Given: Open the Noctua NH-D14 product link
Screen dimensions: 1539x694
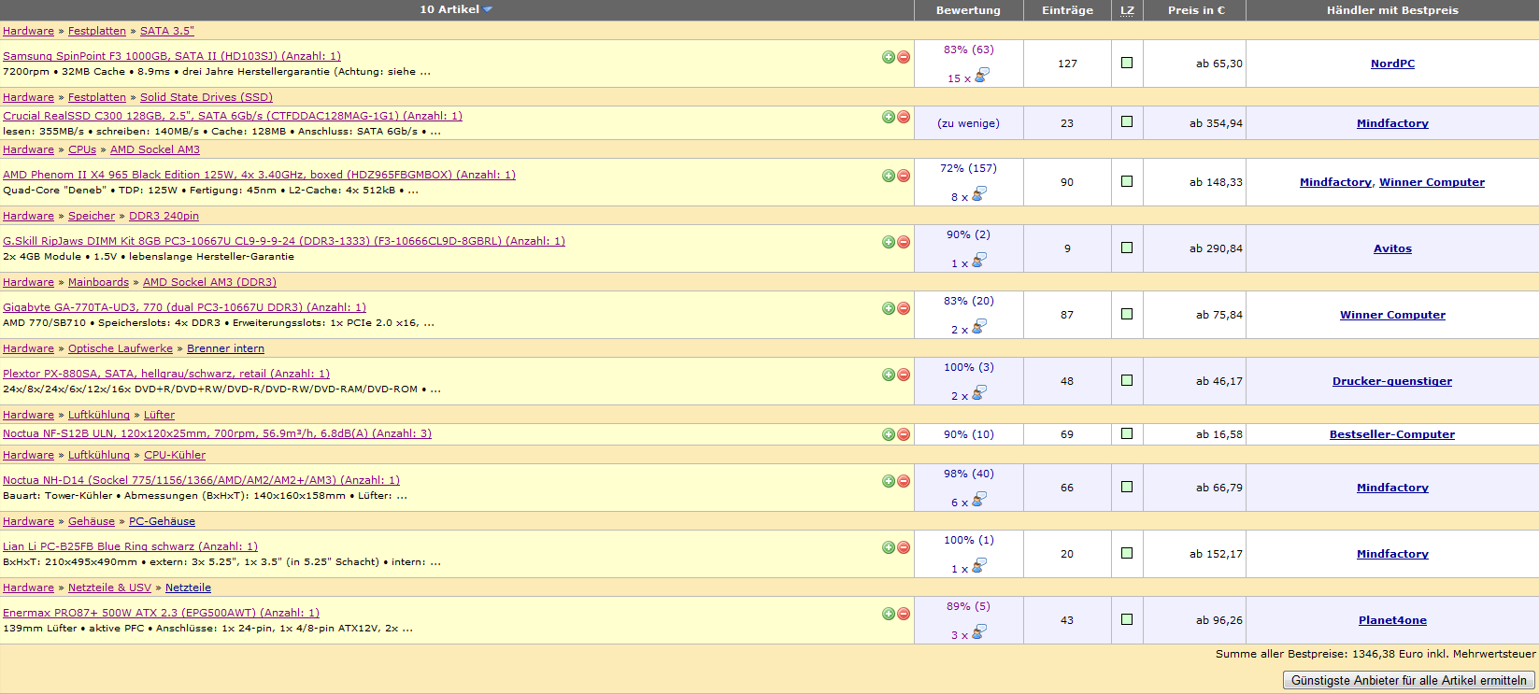Looking at the screenshot, I should pyautogui.click(x=201, y=480).
